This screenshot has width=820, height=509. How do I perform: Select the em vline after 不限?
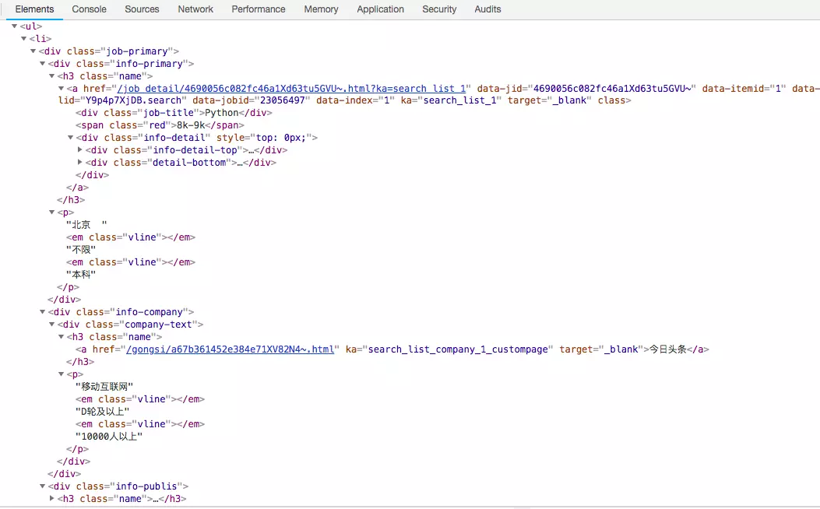131,262
